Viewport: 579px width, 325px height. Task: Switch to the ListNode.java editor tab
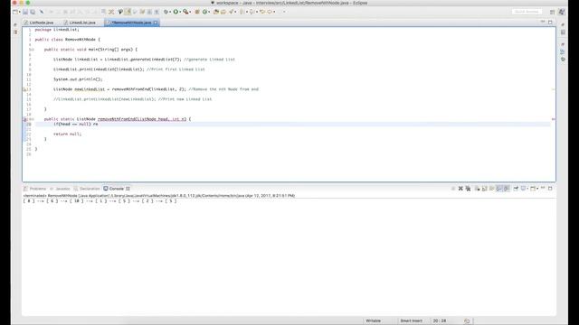click(39, 23)
